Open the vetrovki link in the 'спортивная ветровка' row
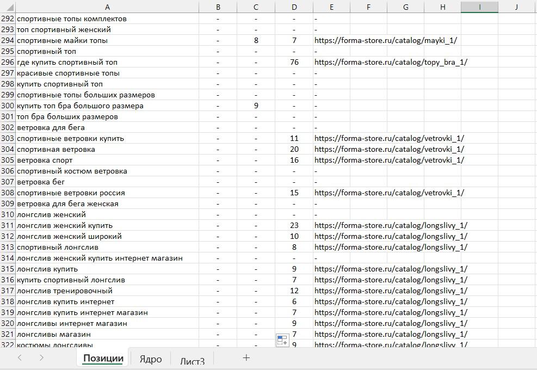 point(389,150)
